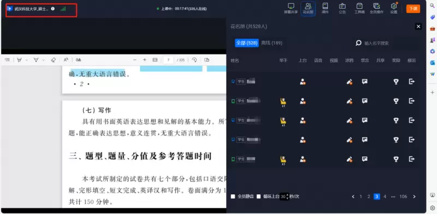437x214 pixels.
Task: Click the remove icon for last listed student
Action: [412, 159]
